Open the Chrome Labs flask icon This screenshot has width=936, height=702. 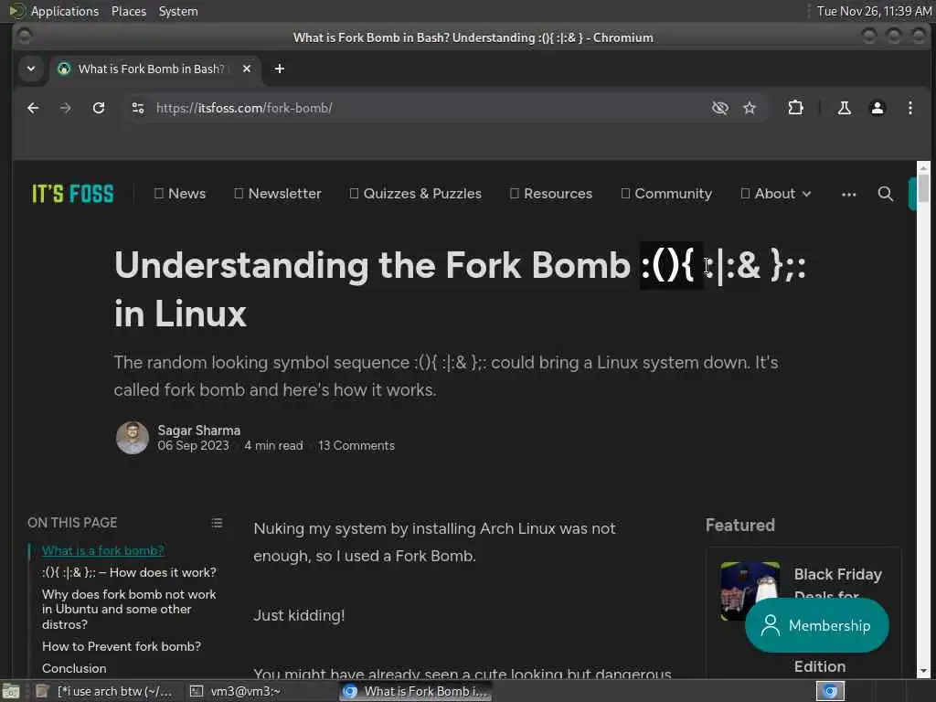point(844,108)
